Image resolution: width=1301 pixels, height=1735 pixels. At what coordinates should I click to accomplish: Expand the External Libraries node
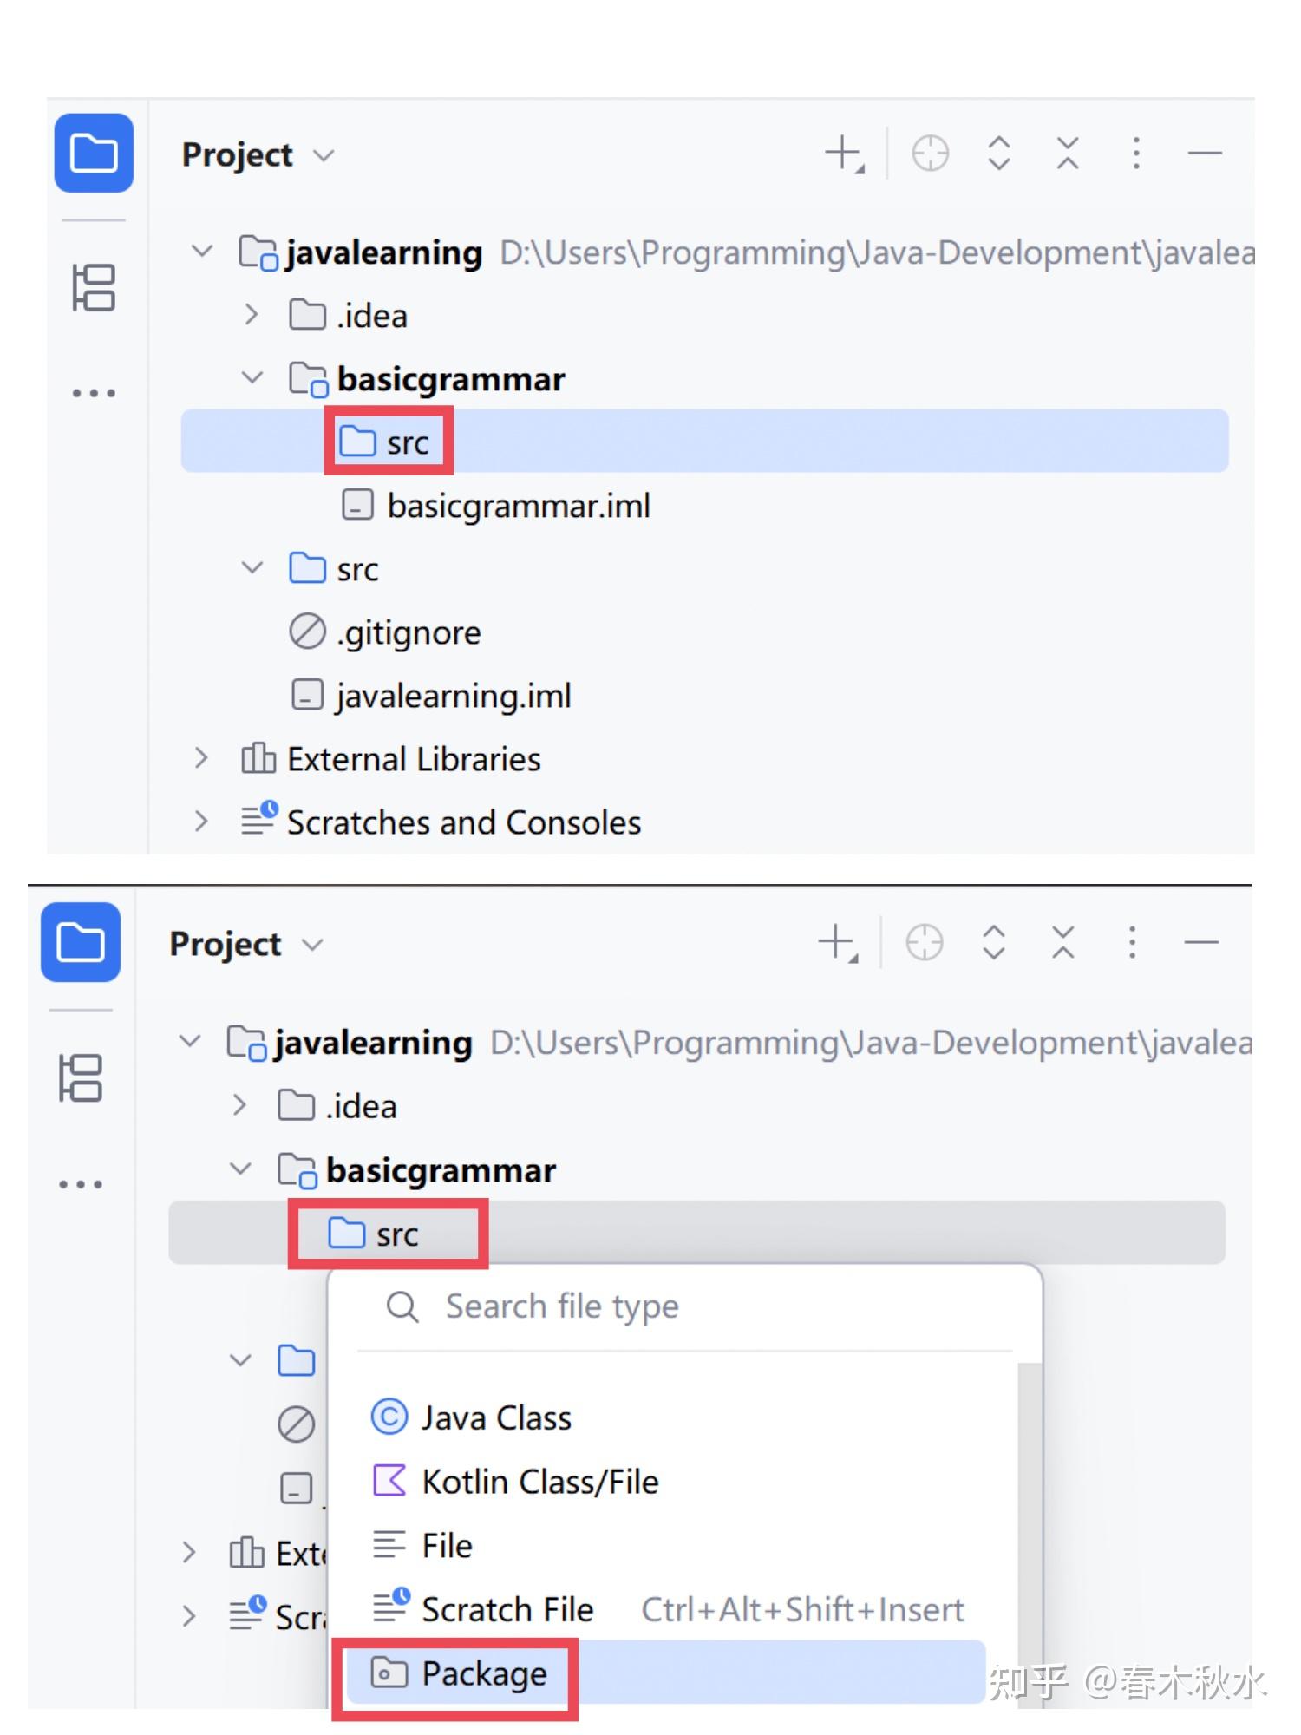coord(200,758)
